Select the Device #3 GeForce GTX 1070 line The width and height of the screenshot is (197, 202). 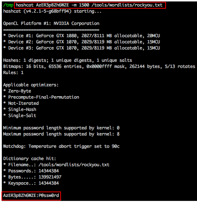(x=82, y=48)
